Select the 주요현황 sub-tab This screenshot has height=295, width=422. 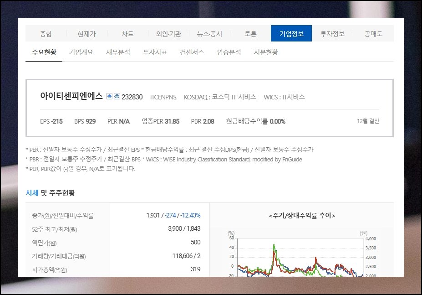(44, 52)
